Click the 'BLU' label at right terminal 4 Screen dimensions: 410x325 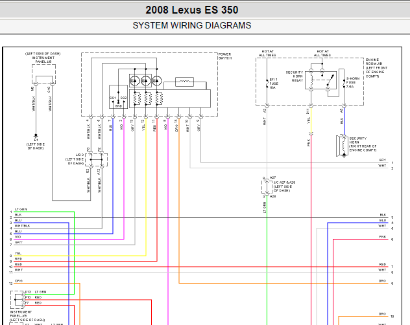[x=383, y=220]
